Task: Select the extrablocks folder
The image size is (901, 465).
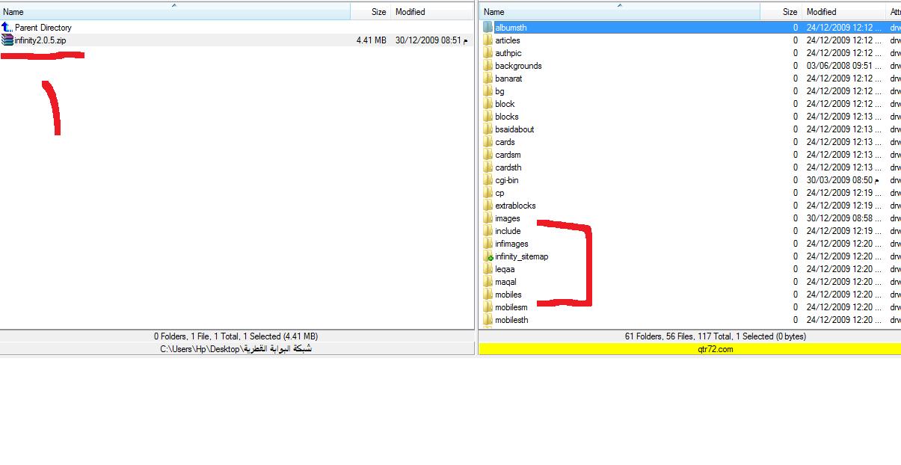Action: (x=514, y=206)
